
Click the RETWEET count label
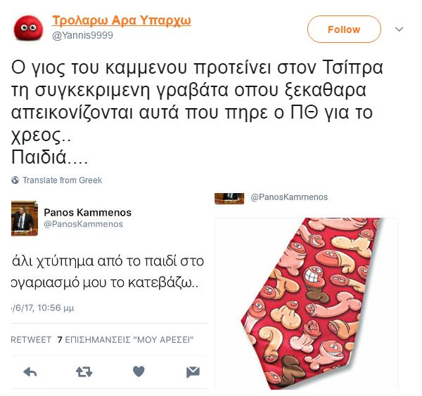point(31,340)
